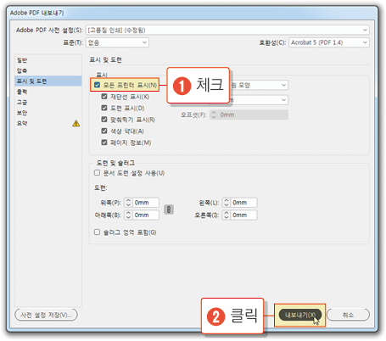Screen dimensions: 386x341
Task: Click 왼쪽(L) bleed value field
Action: click(x=243, y=203)
